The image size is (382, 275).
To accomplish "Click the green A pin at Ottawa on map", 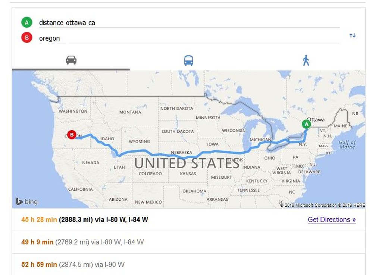I will coord(306,124).
